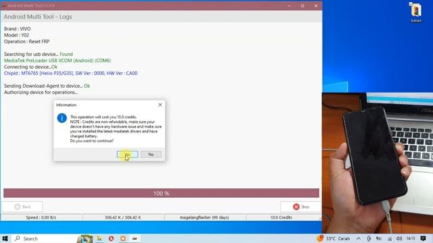Viewport: 433px width, 243px height.
Task: Click the red Stop X icon
Action: (296, 207)
